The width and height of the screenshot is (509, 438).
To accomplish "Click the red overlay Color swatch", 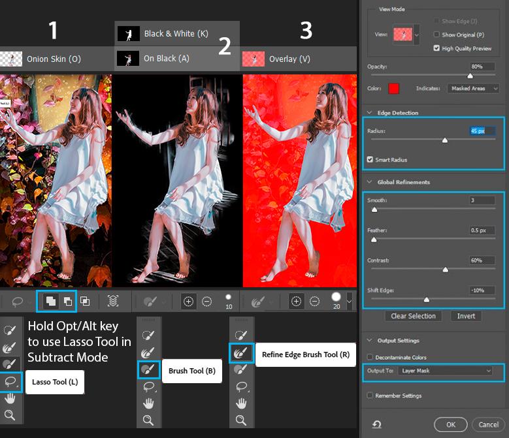I will (x=393, y=88).
